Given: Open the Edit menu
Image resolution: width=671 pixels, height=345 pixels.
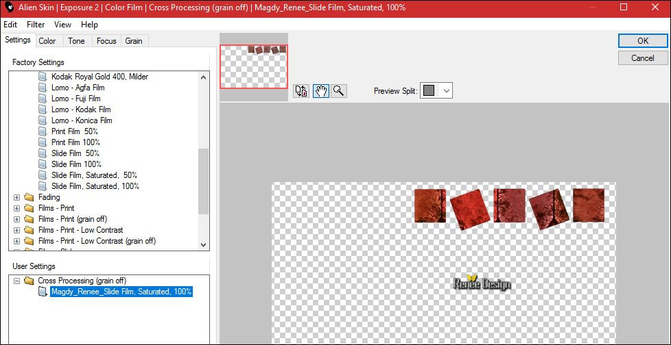Looking at the screenshot, I should tap(10, 25).
